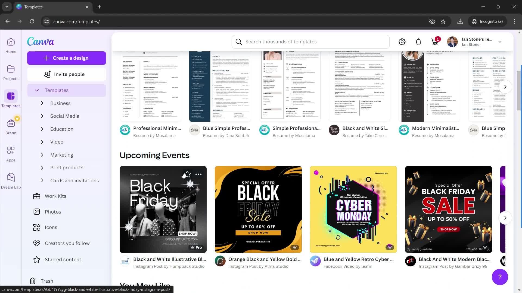Screen dimensions: 522x293
Task: Open Black Friday Sale gold gifts thumbnail
Action: point(449,209)
